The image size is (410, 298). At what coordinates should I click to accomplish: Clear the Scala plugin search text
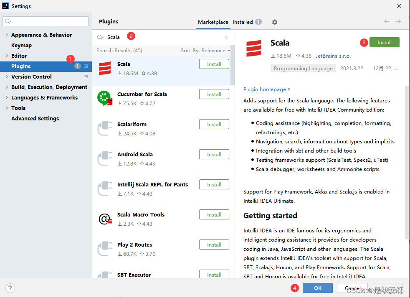(226, 37)
